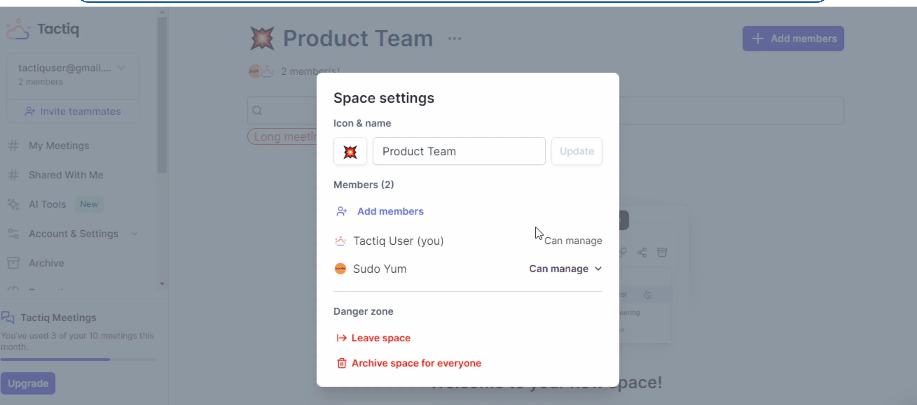Archive space for everyone
The height and width of the screenshot is (405, 917).
tap(416, 363)
